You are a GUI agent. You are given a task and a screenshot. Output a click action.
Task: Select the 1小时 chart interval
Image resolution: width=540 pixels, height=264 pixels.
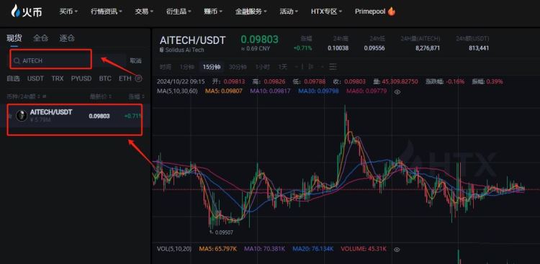[x=262, y=67]
